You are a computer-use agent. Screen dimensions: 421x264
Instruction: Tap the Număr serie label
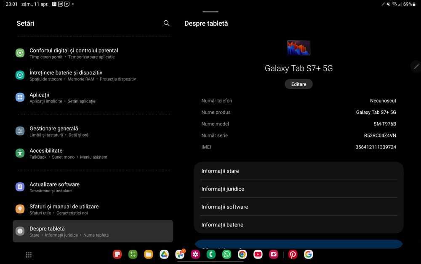(x=214, y=135)
